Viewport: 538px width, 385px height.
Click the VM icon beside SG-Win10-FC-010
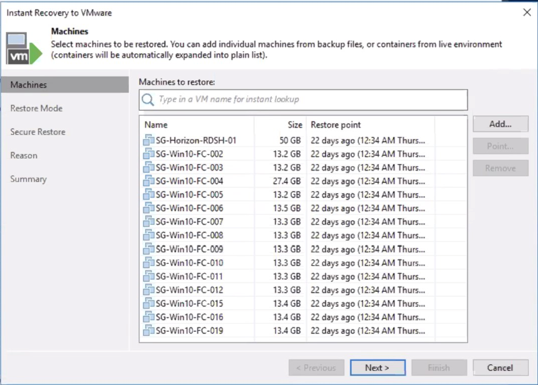tap(149, 262)
